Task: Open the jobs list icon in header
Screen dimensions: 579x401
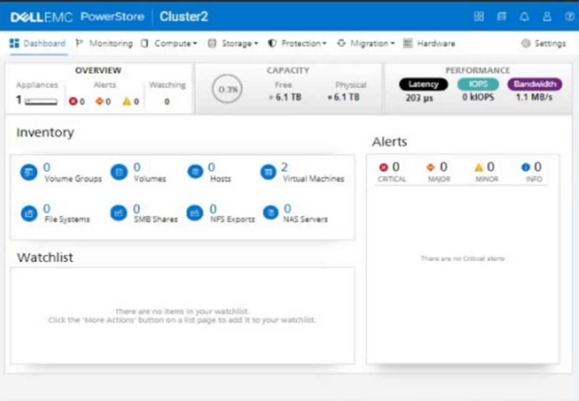Action: tap(501, 16)
